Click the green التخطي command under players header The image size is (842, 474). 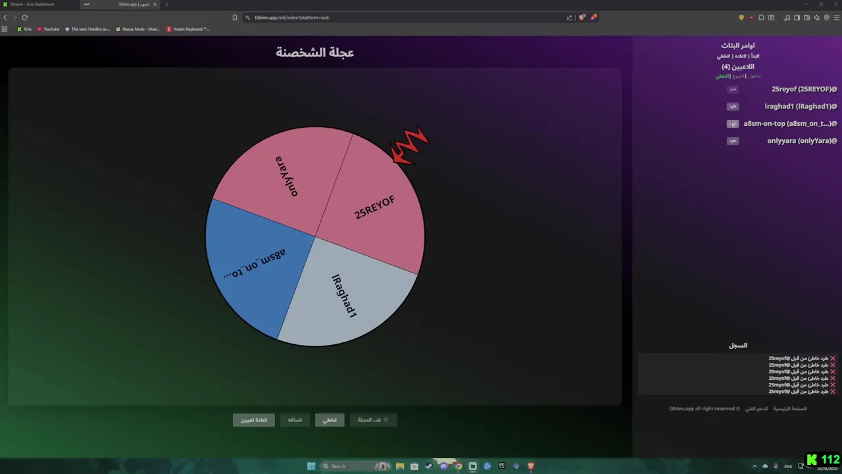click(723, 76)
